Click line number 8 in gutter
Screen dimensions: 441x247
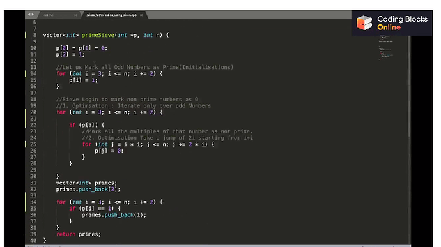(x=35, y=35)
